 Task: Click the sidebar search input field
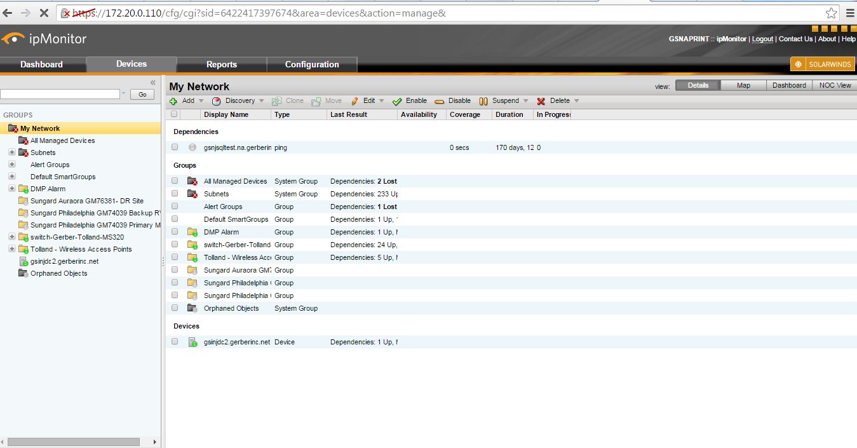(60, 94)
